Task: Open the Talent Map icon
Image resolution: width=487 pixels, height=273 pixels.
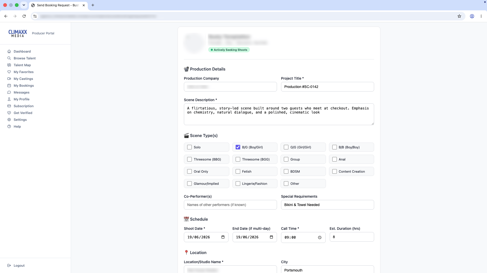Action: pyautogui.click(x=9, y=65)
